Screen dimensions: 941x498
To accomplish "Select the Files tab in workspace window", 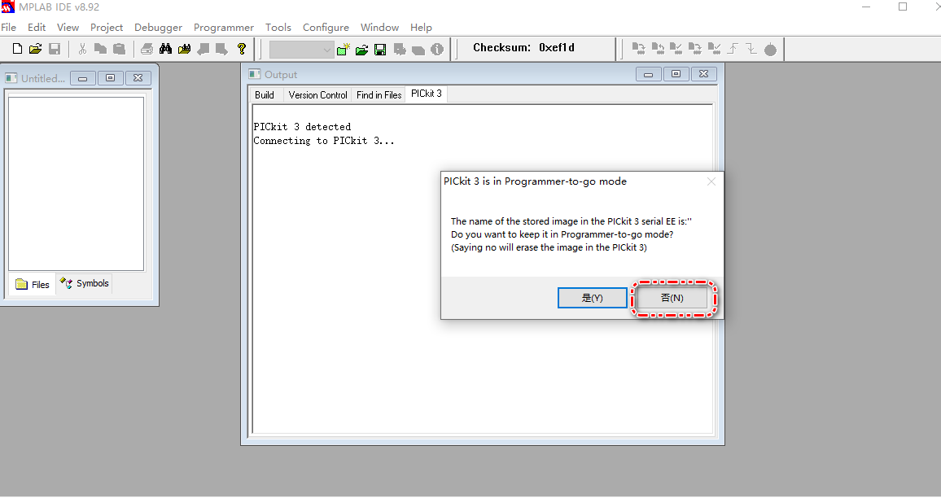I will click(33, 285).
